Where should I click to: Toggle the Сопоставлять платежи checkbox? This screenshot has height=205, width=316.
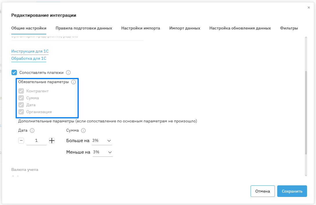pyautogui.click(x=14, y=73)
